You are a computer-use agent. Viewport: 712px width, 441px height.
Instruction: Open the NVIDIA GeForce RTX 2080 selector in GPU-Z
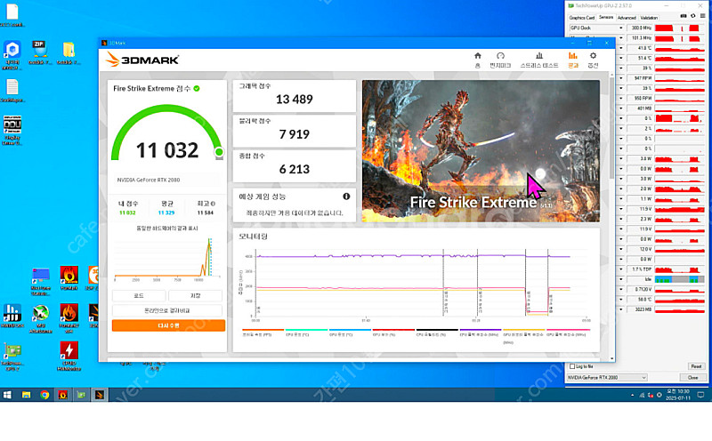607,378
